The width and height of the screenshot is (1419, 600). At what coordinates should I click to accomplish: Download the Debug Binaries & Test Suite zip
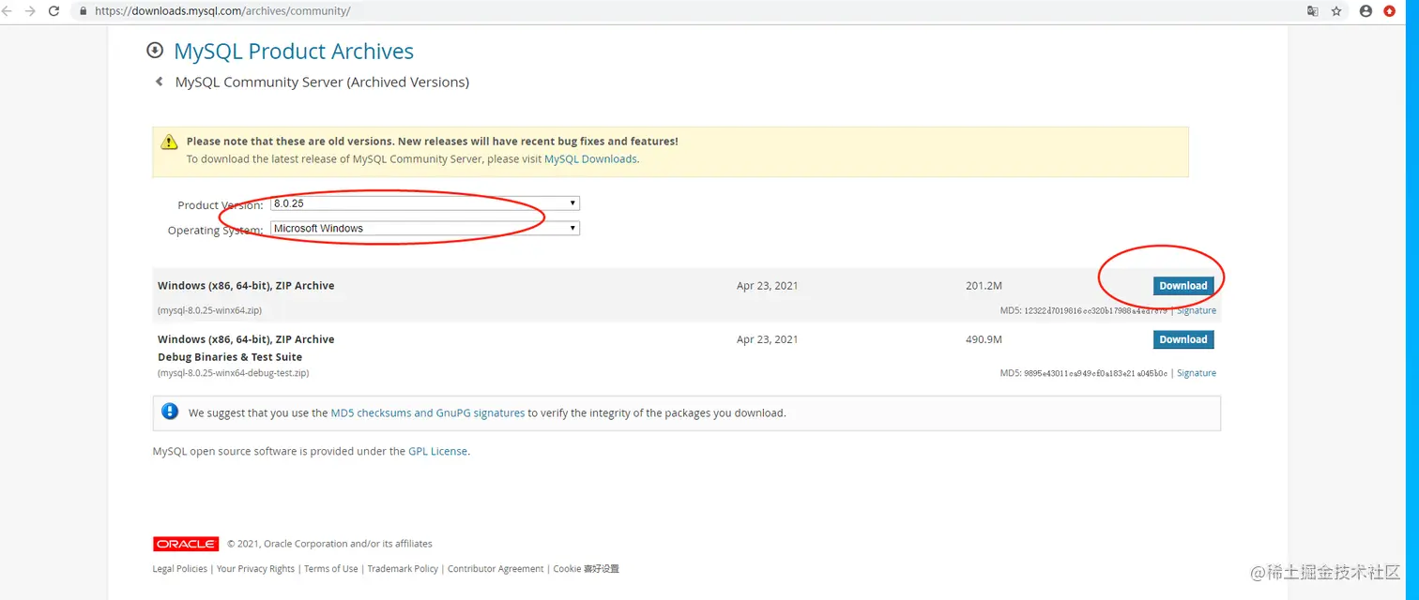click(x=1182, y=339)
